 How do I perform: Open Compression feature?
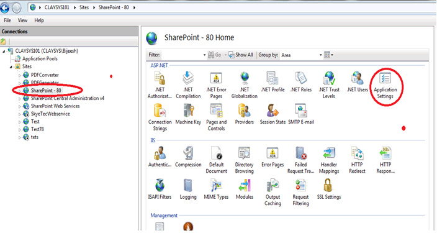[188, 157]
